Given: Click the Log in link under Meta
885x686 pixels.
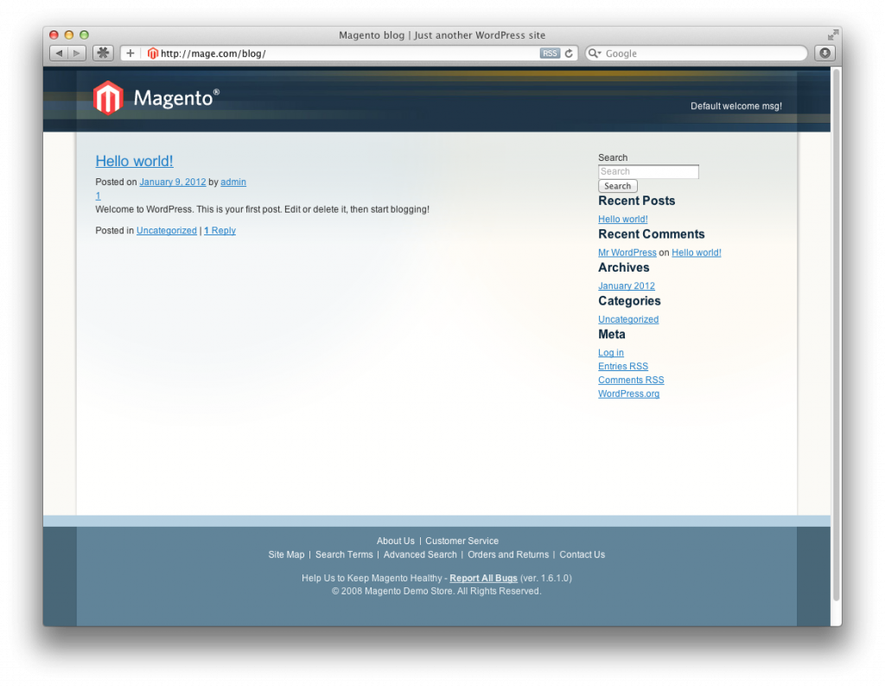Looking at the screenshot, I should [x=610, y=352].
